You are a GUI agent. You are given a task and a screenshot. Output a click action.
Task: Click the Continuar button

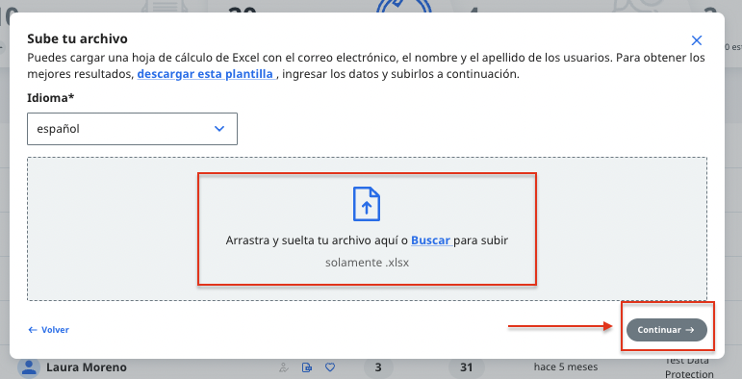pos(666,330)
